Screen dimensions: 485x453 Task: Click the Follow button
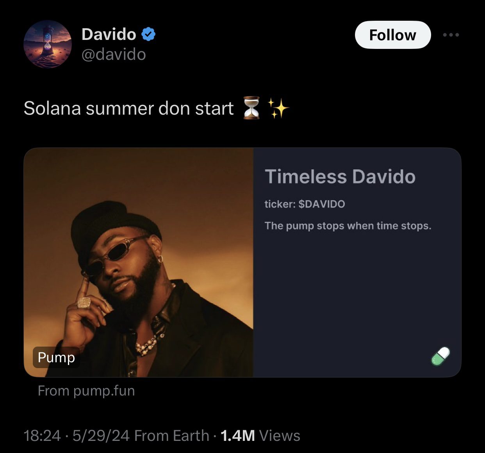392,35
